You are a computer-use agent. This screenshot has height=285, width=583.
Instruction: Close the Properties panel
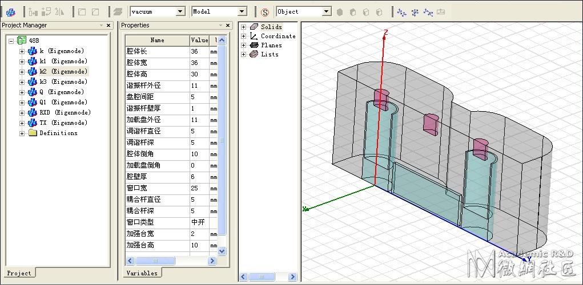[x=229, y=25]
